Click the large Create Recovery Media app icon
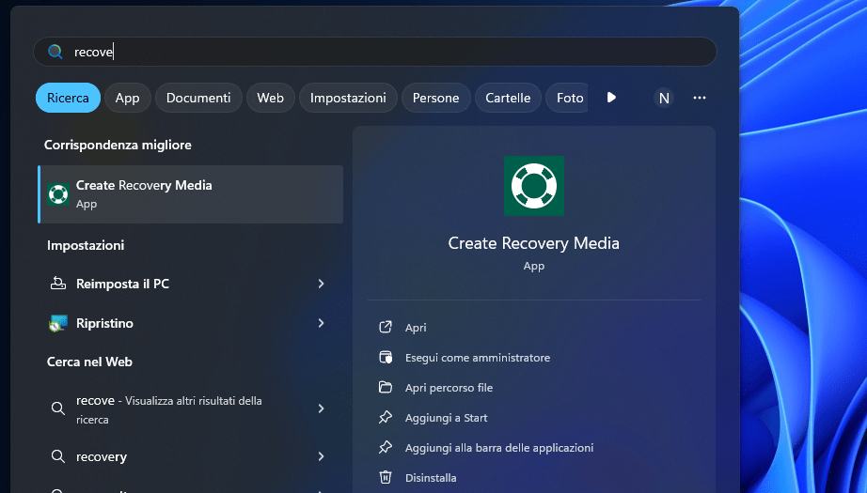This screenshot has height=493, width=867. click(533, 186)
